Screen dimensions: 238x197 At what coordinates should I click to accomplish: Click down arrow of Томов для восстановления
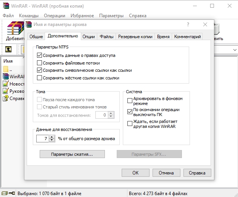click(111, 116)
